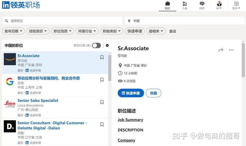
Task: Click the save job button
Action: 153,93
